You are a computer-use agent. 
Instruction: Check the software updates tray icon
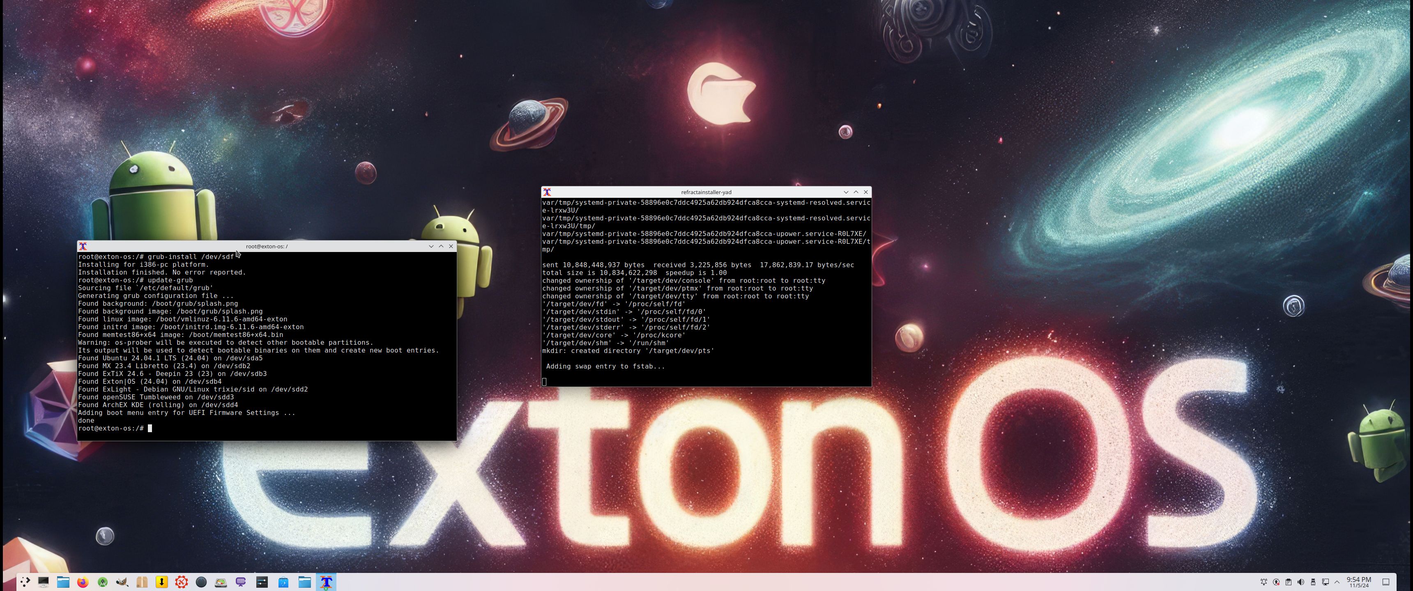point(1276,582)
